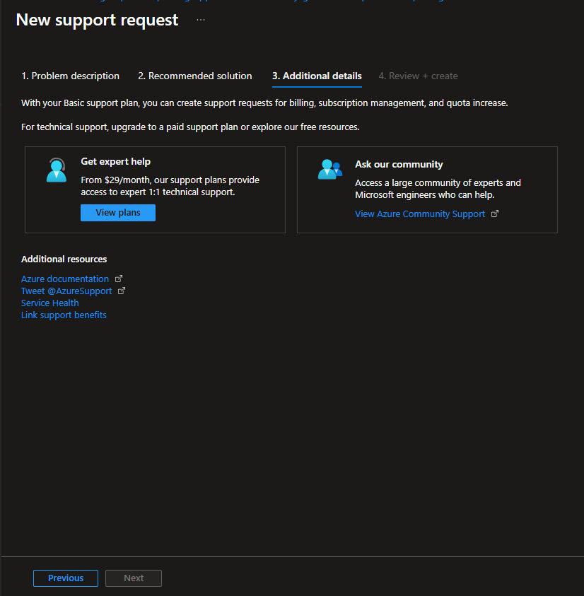Open the Service Health link
Screen dimensions: 584x596
click(49, 303)
